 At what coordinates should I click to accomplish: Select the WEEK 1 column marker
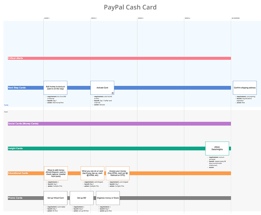tap(47, 18)
